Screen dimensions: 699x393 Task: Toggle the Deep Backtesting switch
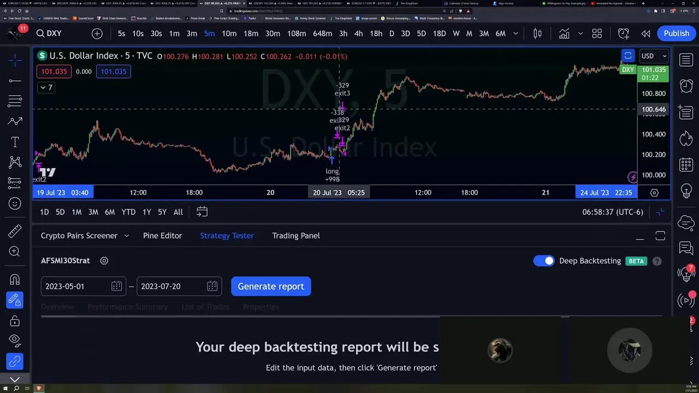point(544,261)
